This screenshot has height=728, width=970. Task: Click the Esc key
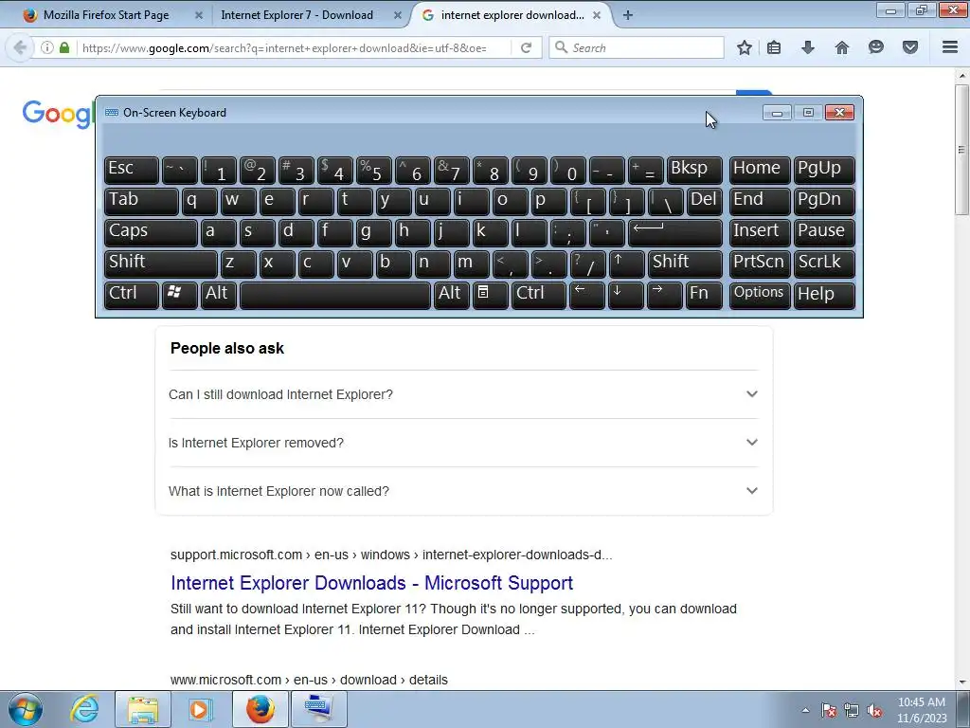point(131,171)
